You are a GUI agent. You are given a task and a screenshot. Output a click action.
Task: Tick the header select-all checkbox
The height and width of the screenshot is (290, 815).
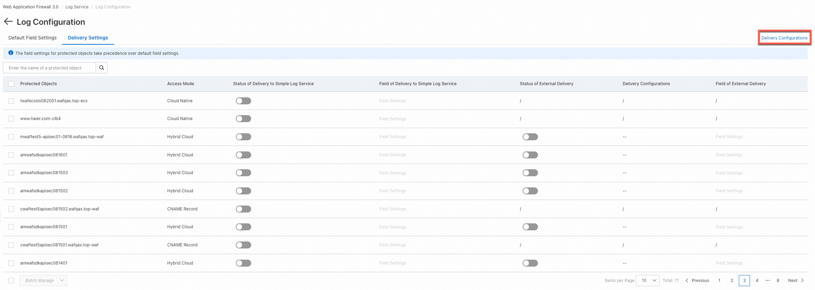11,84
